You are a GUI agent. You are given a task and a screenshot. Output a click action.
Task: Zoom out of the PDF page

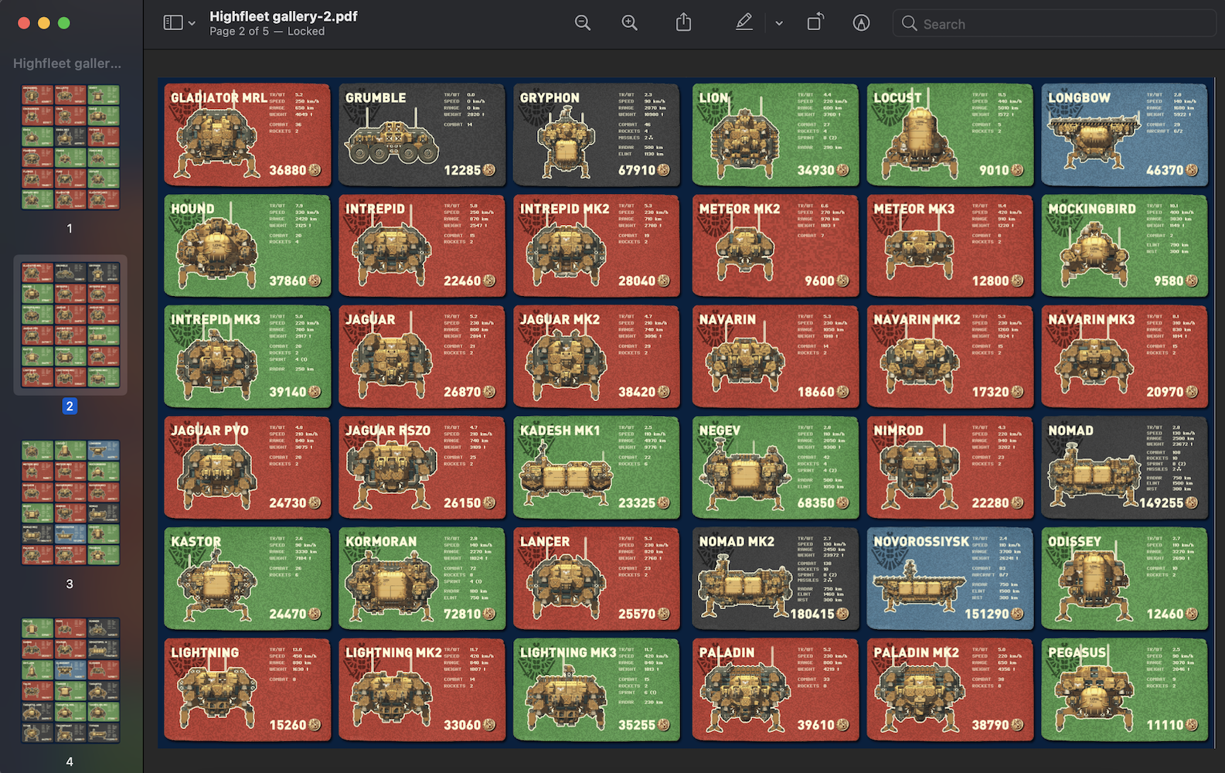[583, 23]
